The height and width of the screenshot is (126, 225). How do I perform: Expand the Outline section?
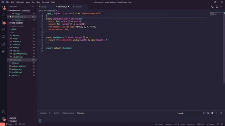point(13,118)
